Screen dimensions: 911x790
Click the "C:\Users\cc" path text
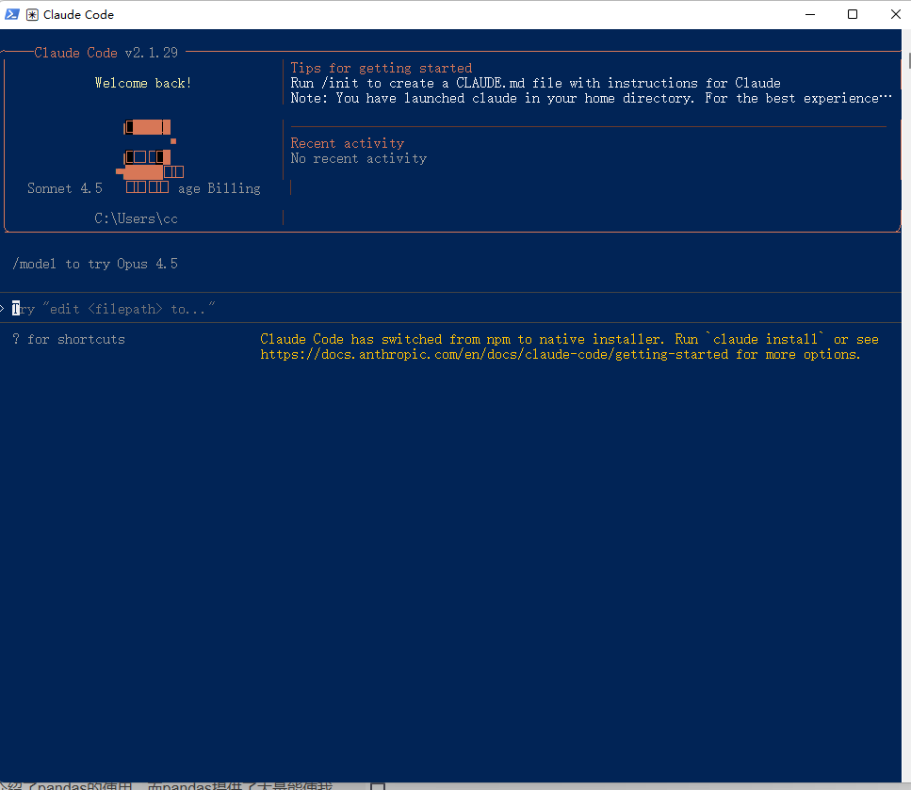[x=136, y=219]
